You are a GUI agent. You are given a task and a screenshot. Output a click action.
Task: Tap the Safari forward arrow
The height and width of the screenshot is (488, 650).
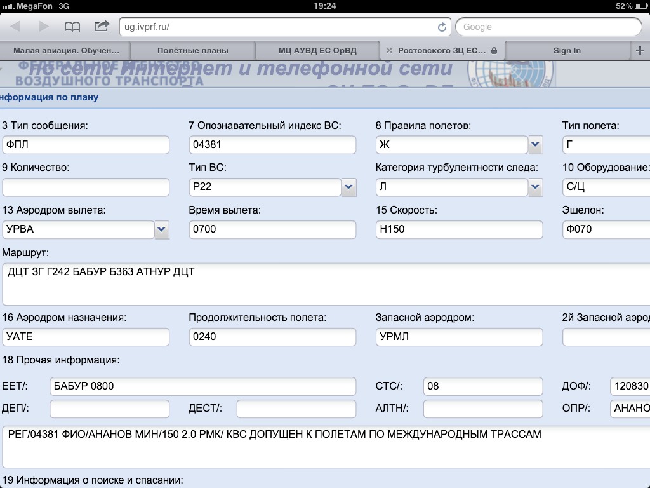(x=44, y=27)
